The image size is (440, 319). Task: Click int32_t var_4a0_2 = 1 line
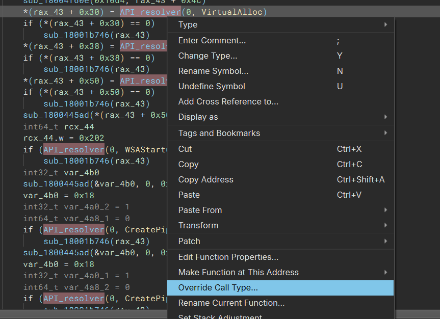pos(76,207)
